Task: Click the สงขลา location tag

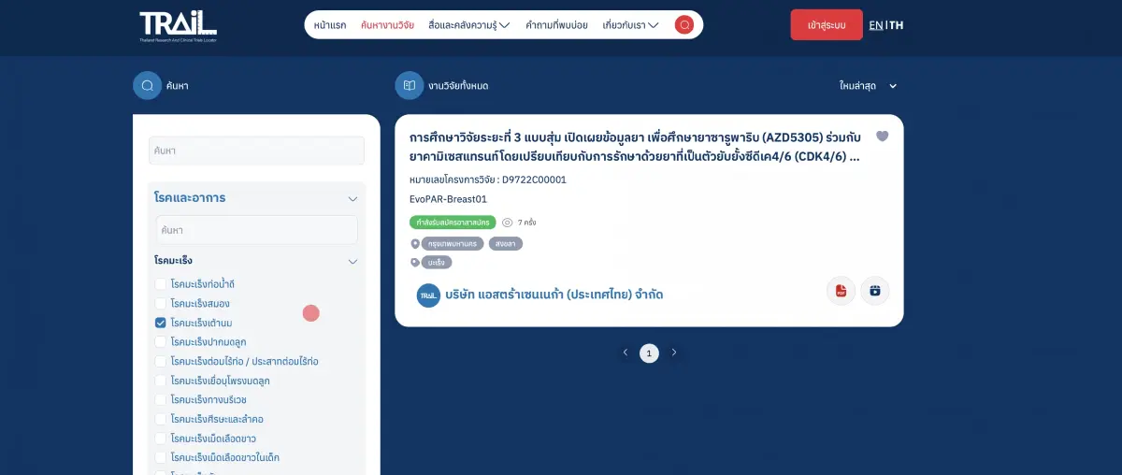Action: [x=506, y=243]
